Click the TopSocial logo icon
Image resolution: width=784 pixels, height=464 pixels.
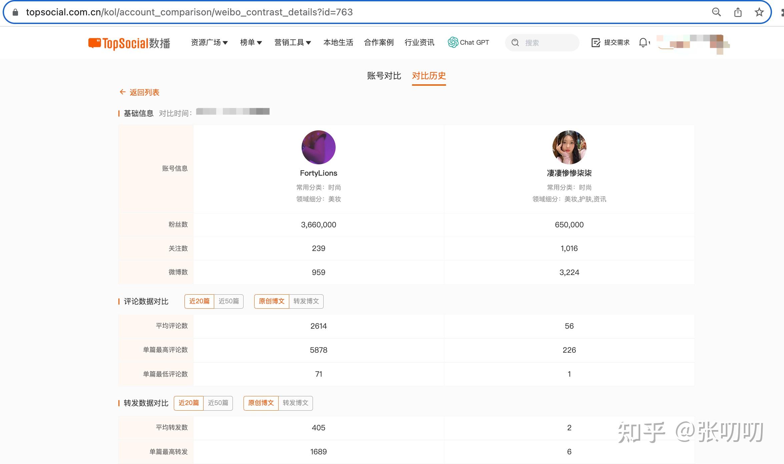pos(95,43)
